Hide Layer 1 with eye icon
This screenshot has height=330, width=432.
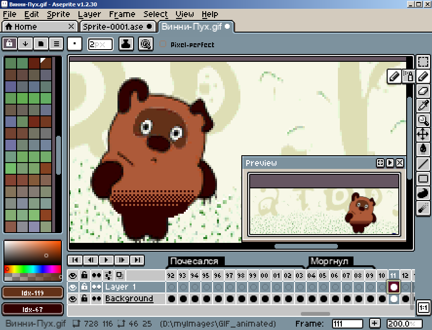click(73, 287)
